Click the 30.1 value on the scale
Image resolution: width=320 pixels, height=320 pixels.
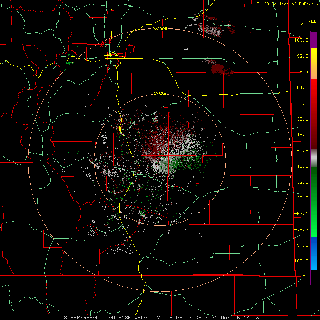coord(303,119)
